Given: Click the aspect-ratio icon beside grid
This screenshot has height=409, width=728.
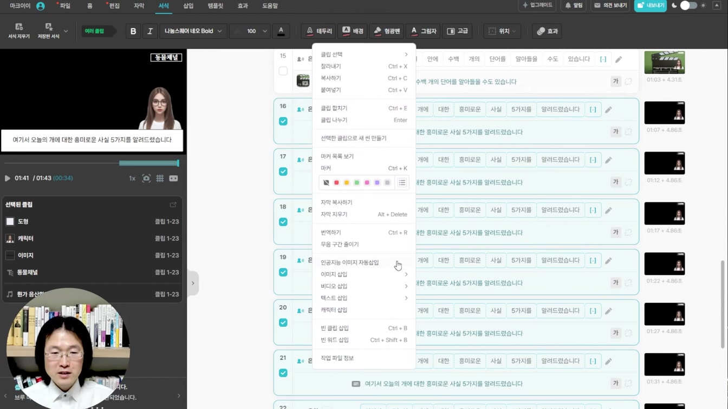Looking at the screenshot, I should (x=173, y=178).
